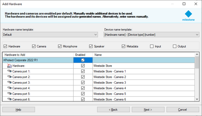Image resolution: width=202 pixels, height=116 pixels.
Task: Click the camera icon for Camera port 6
Action: 10,99
